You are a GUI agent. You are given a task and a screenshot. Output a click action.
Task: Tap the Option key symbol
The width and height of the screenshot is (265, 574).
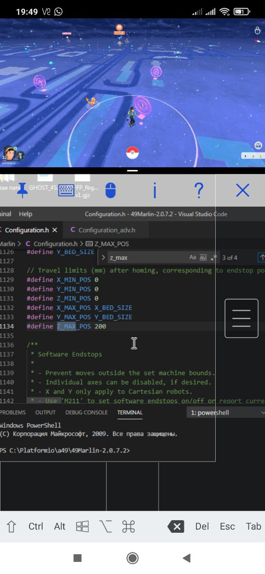coord(105,526)
